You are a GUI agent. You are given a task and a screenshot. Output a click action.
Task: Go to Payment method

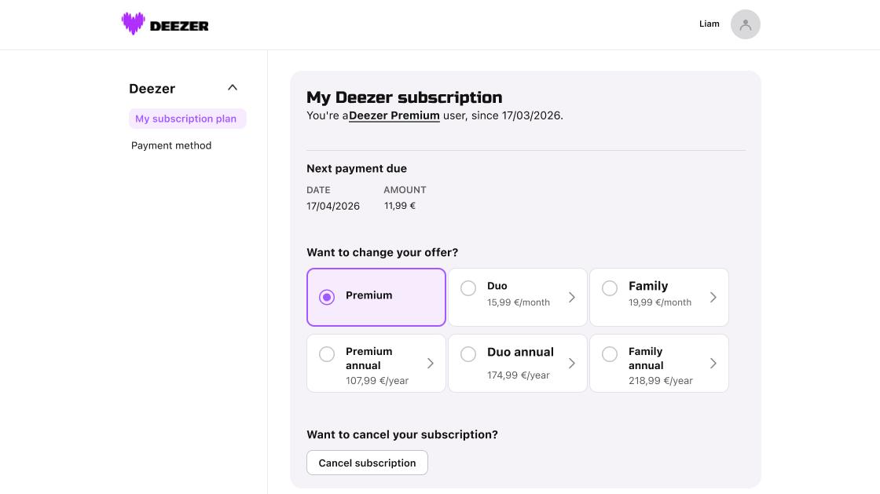(171, 145)
